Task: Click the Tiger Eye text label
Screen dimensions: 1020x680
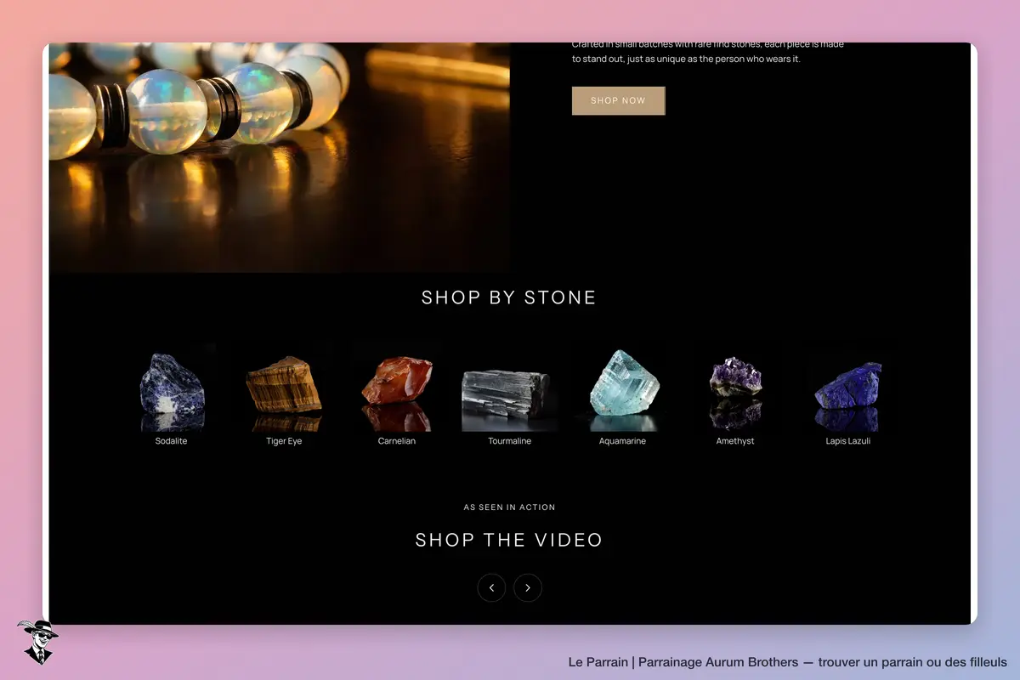Action: 284,441
